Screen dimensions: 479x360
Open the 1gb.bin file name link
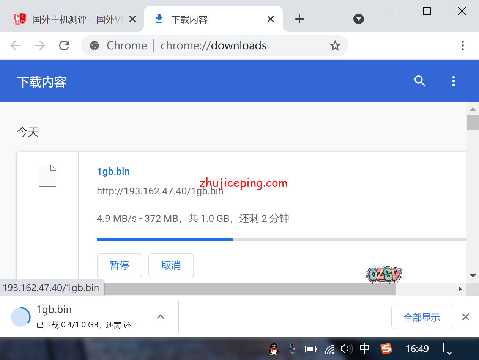tap(113, 171)
